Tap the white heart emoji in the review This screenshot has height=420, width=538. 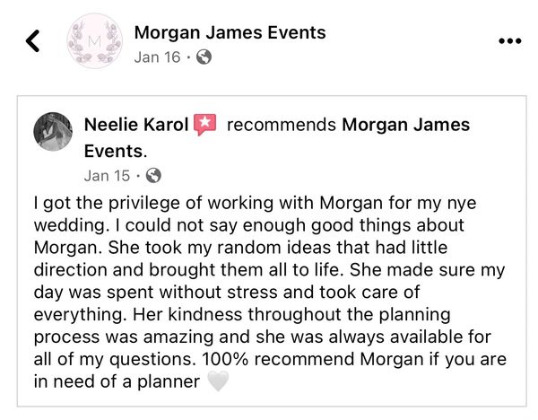point(219,381)
